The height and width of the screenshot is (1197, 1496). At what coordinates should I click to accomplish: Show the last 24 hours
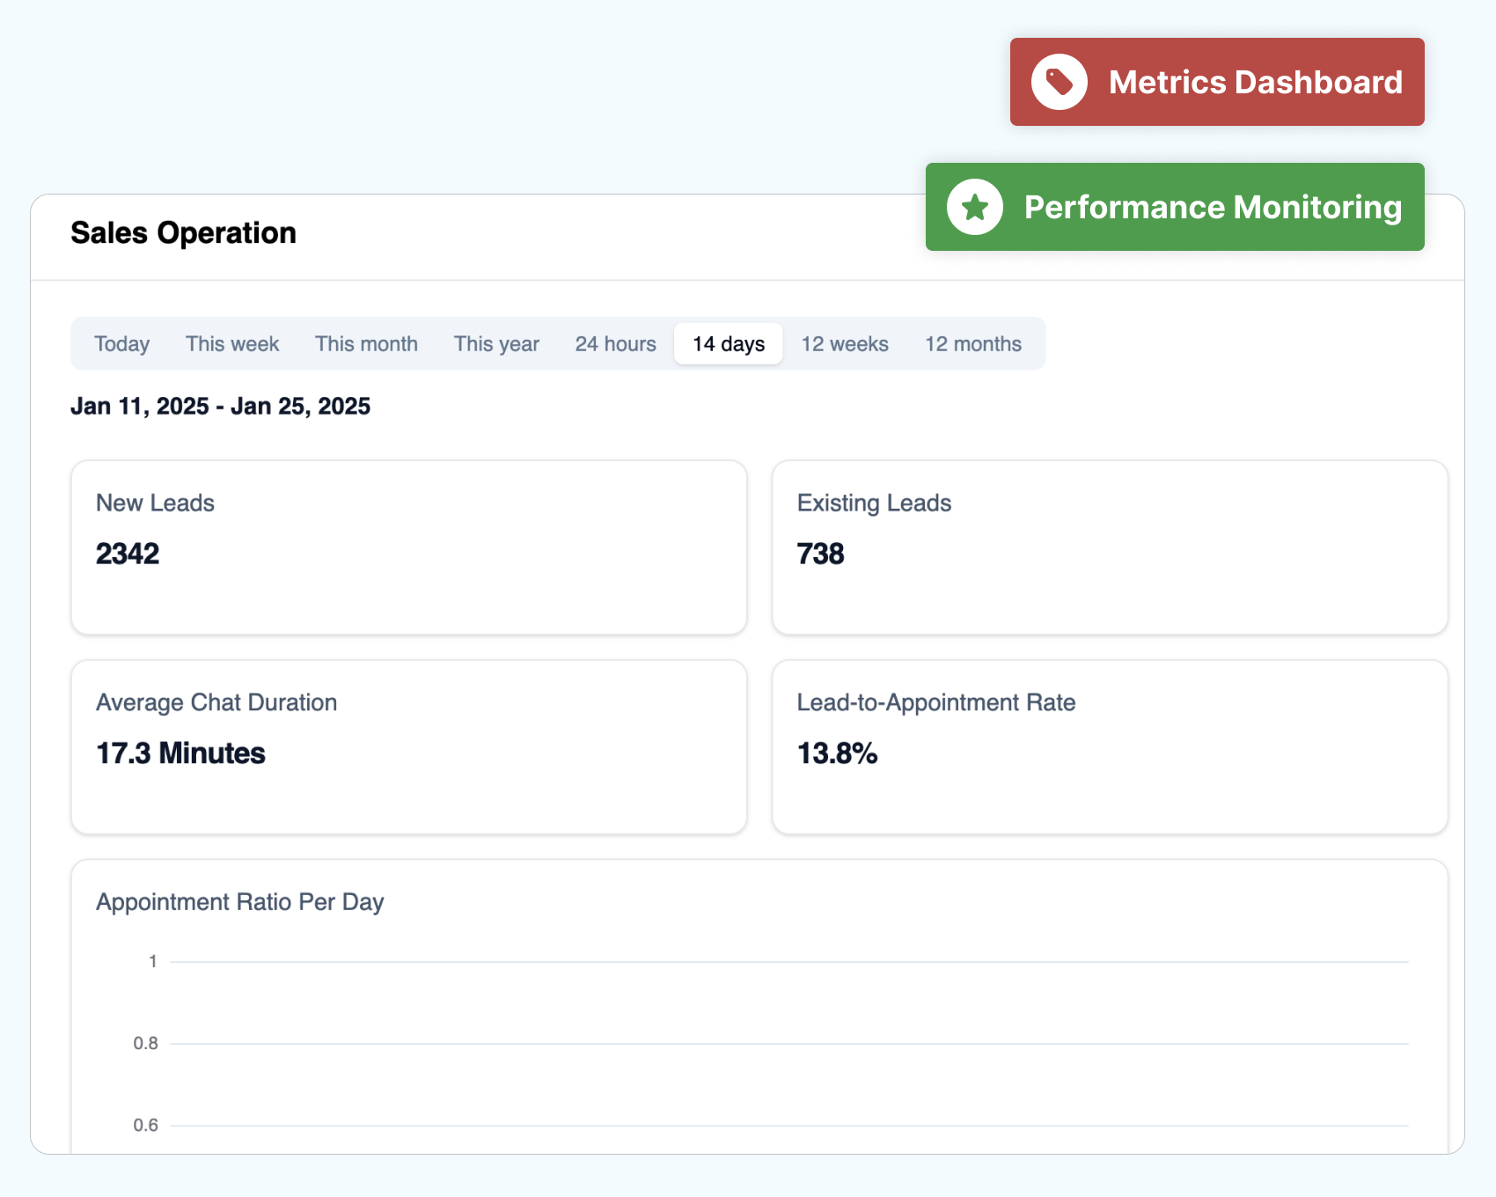(x=616, y=344)
